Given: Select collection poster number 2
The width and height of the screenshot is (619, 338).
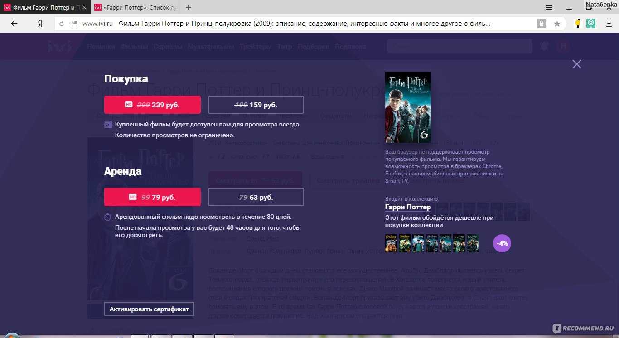Looking at the screenshot, I should pyautogui.click(x=405, y=243).
